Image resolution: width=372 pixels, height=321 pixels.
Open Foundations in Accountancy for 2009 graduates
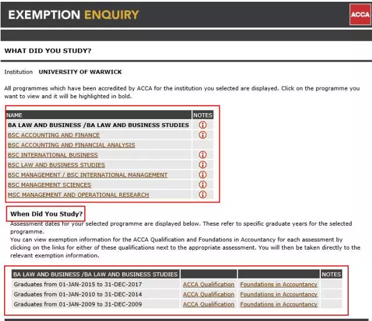(279, 304)
